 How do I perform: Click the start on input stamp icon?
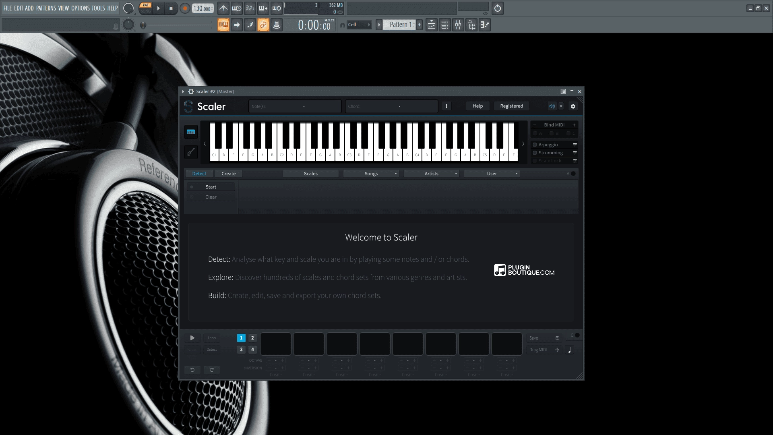(277, 25)
